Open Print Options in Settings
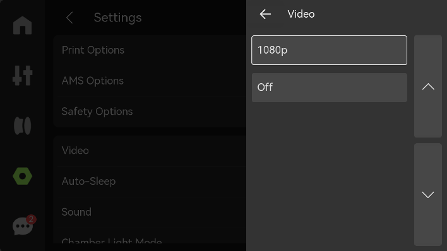The height and width of the screenshot is (251, 447). (x=150, y=50)
